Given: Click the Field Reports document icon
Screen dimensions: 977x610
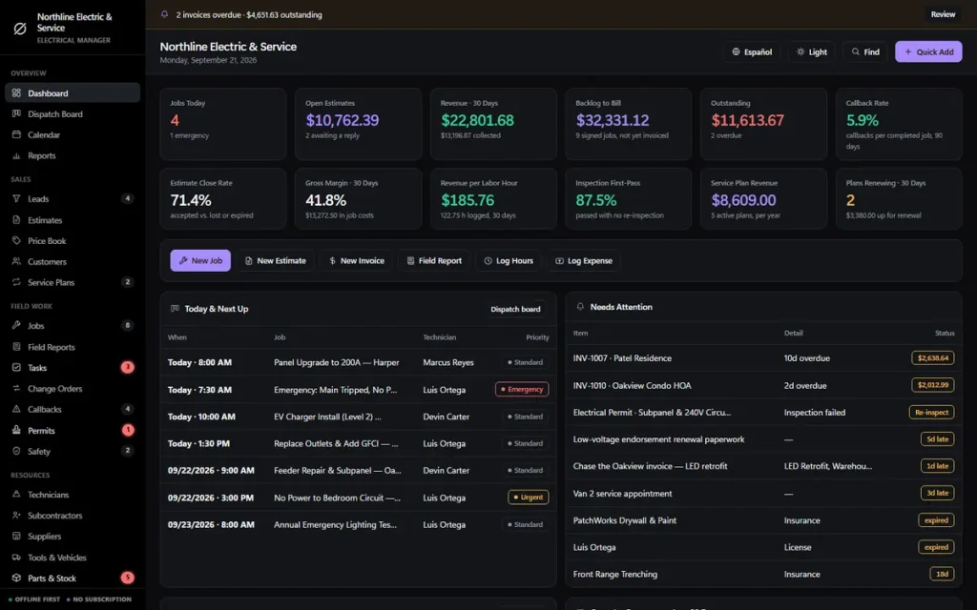Looking at the screenshot, I should 17,347.
